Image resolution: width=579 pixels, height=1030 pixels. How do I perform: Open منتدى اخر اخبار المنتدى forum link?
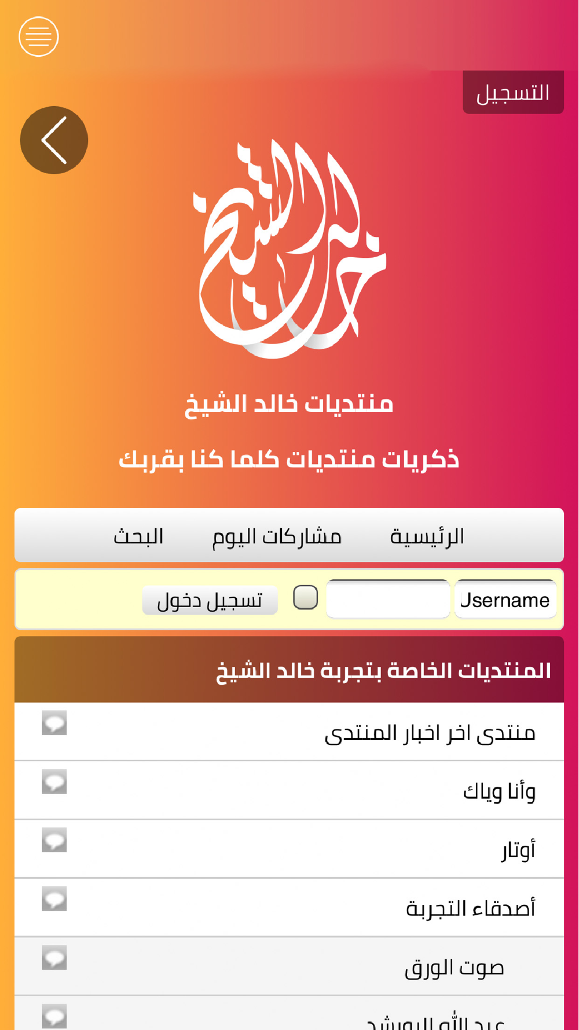coord(430,732)
